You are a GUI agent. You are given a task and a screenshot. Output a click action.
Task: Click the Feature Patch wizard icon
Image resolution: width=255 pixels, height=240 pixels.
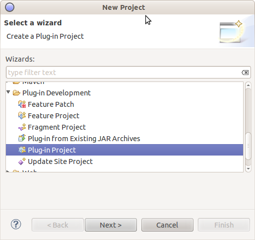[22, 104]
